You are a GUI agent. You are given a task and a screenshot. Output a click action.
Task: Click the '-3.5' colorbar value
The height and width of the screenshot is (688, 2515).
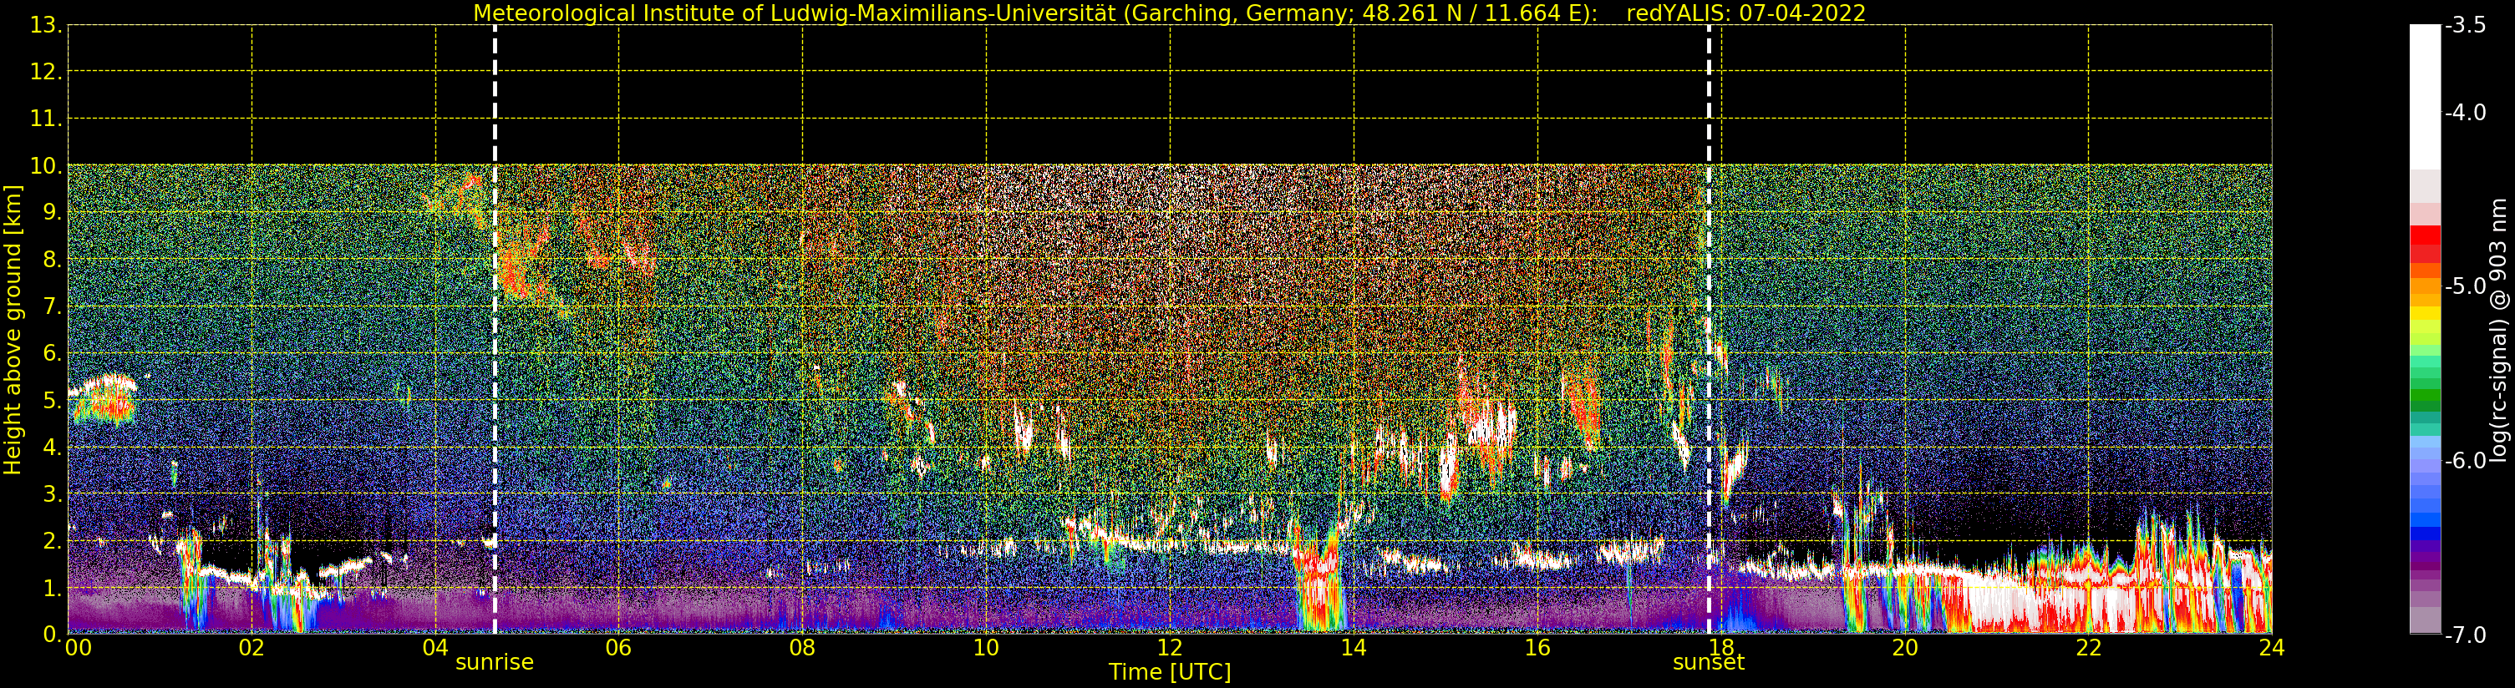pyautogui.click(x=2465, y=25)
